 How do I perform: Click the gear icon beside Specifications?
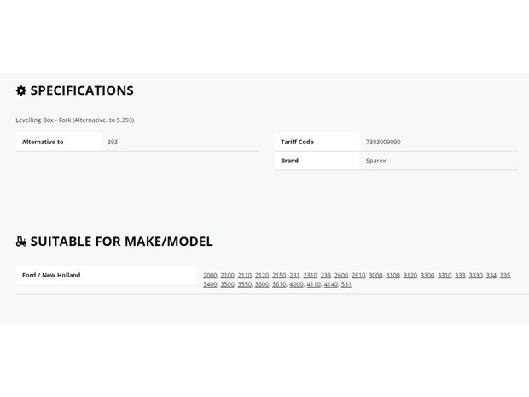pyautogui.click(x=21, y=90)
